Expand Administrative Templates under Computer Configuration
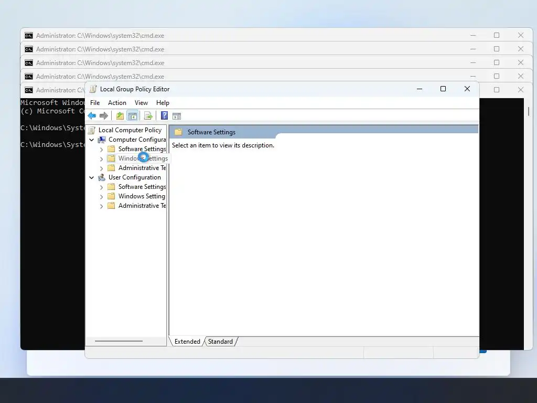This screenshot has height=403, width=537. coord(101,168)
